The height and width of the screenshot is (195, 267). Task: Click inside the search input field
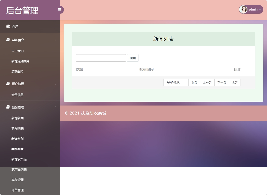click(101, 58)
